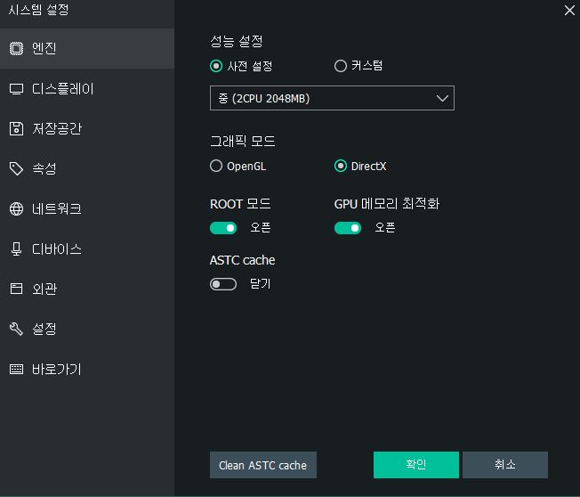The width and height of the screenshot is (580, 497).
Task: Open the 디바이스 tab
Action: (x=87, y=248)
